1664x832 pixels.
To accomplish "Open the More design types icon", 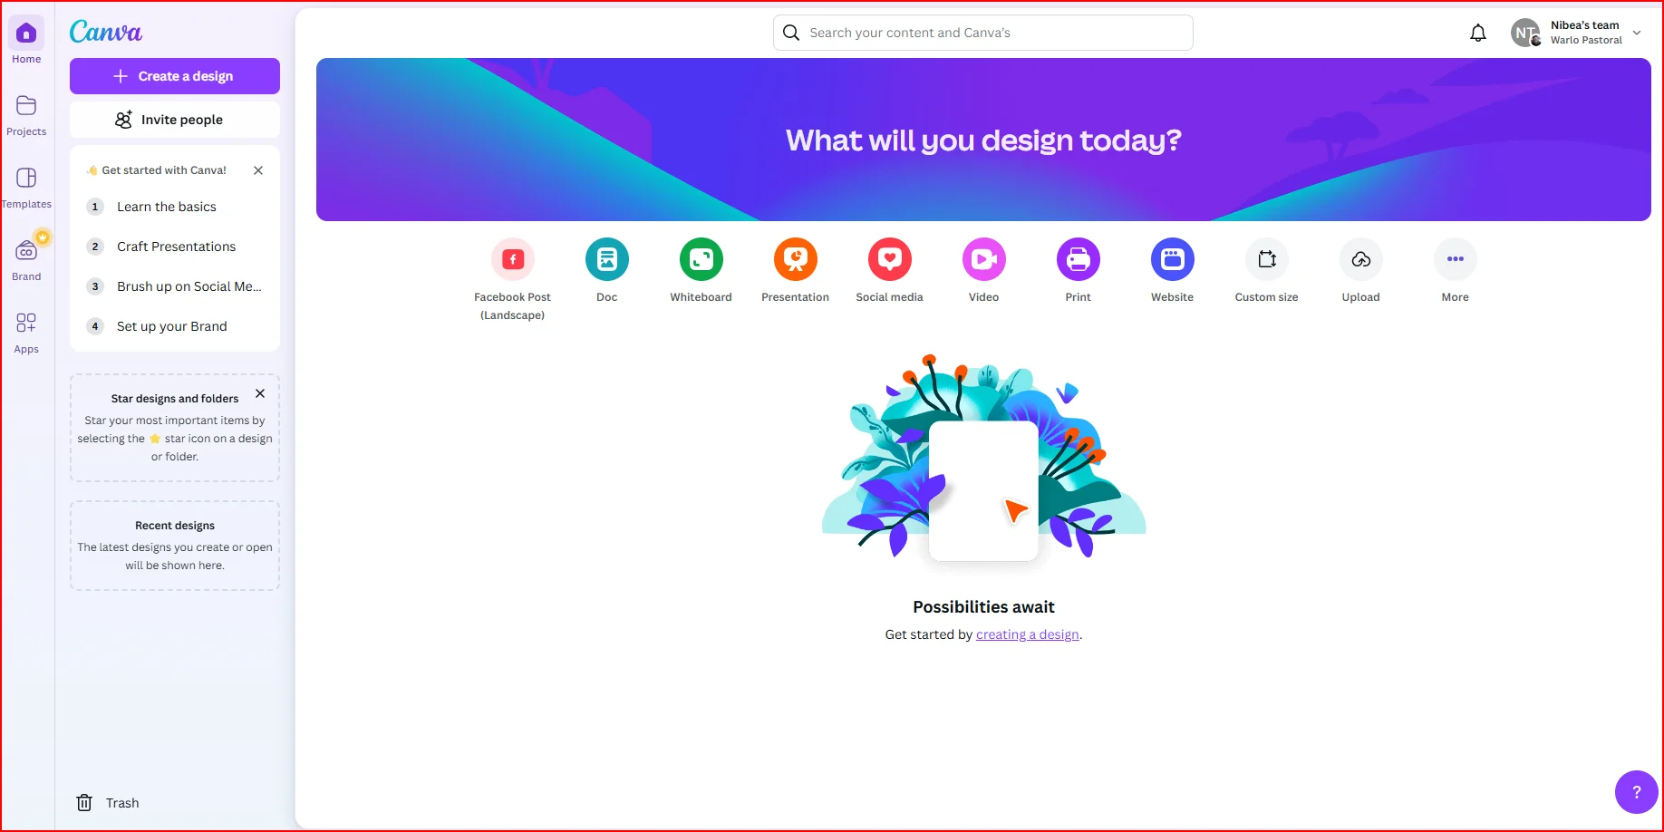I will (x=1456, y=260).
